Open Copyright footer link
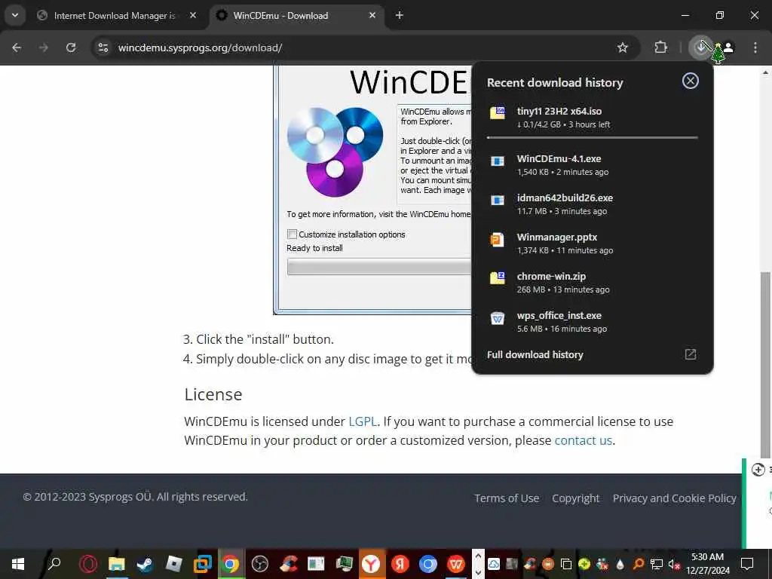Image resolution: width=772 pixels, height=579 pixels. click(x=575, y=498)
